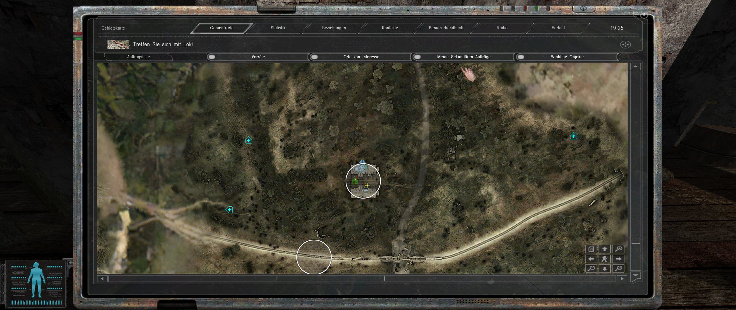Switch to the Statistik tab

(278, 28)
